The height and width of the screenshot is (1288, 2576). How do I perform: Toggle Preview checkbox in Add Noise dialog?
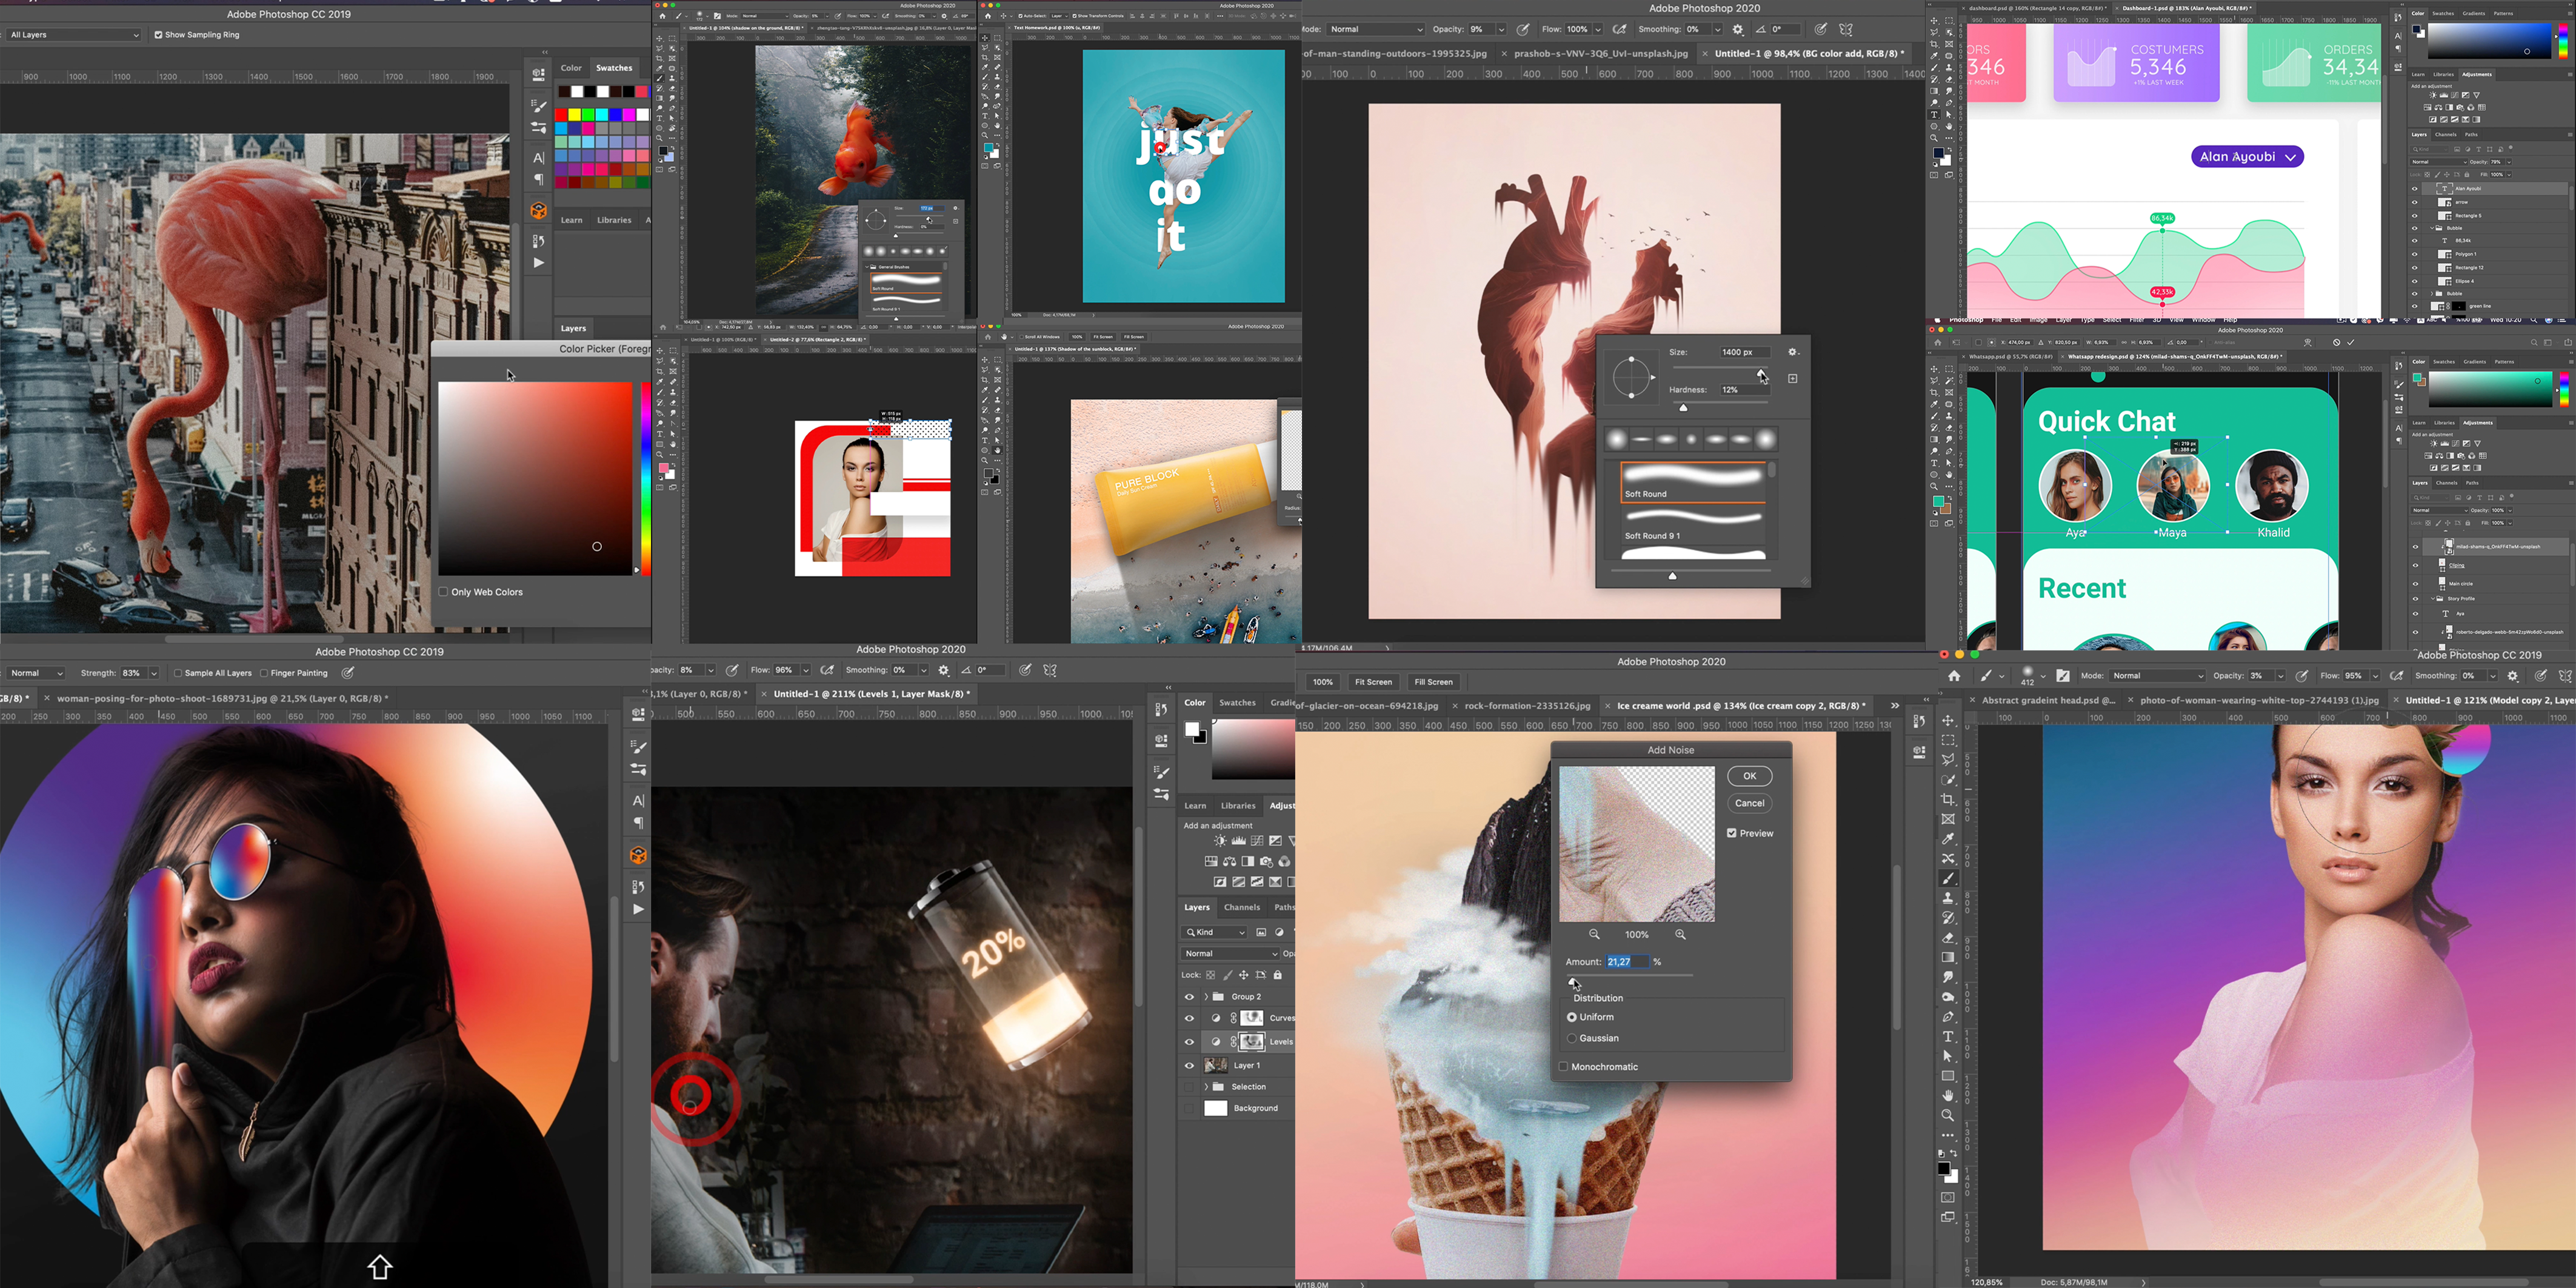click(x=1731, y=833)
